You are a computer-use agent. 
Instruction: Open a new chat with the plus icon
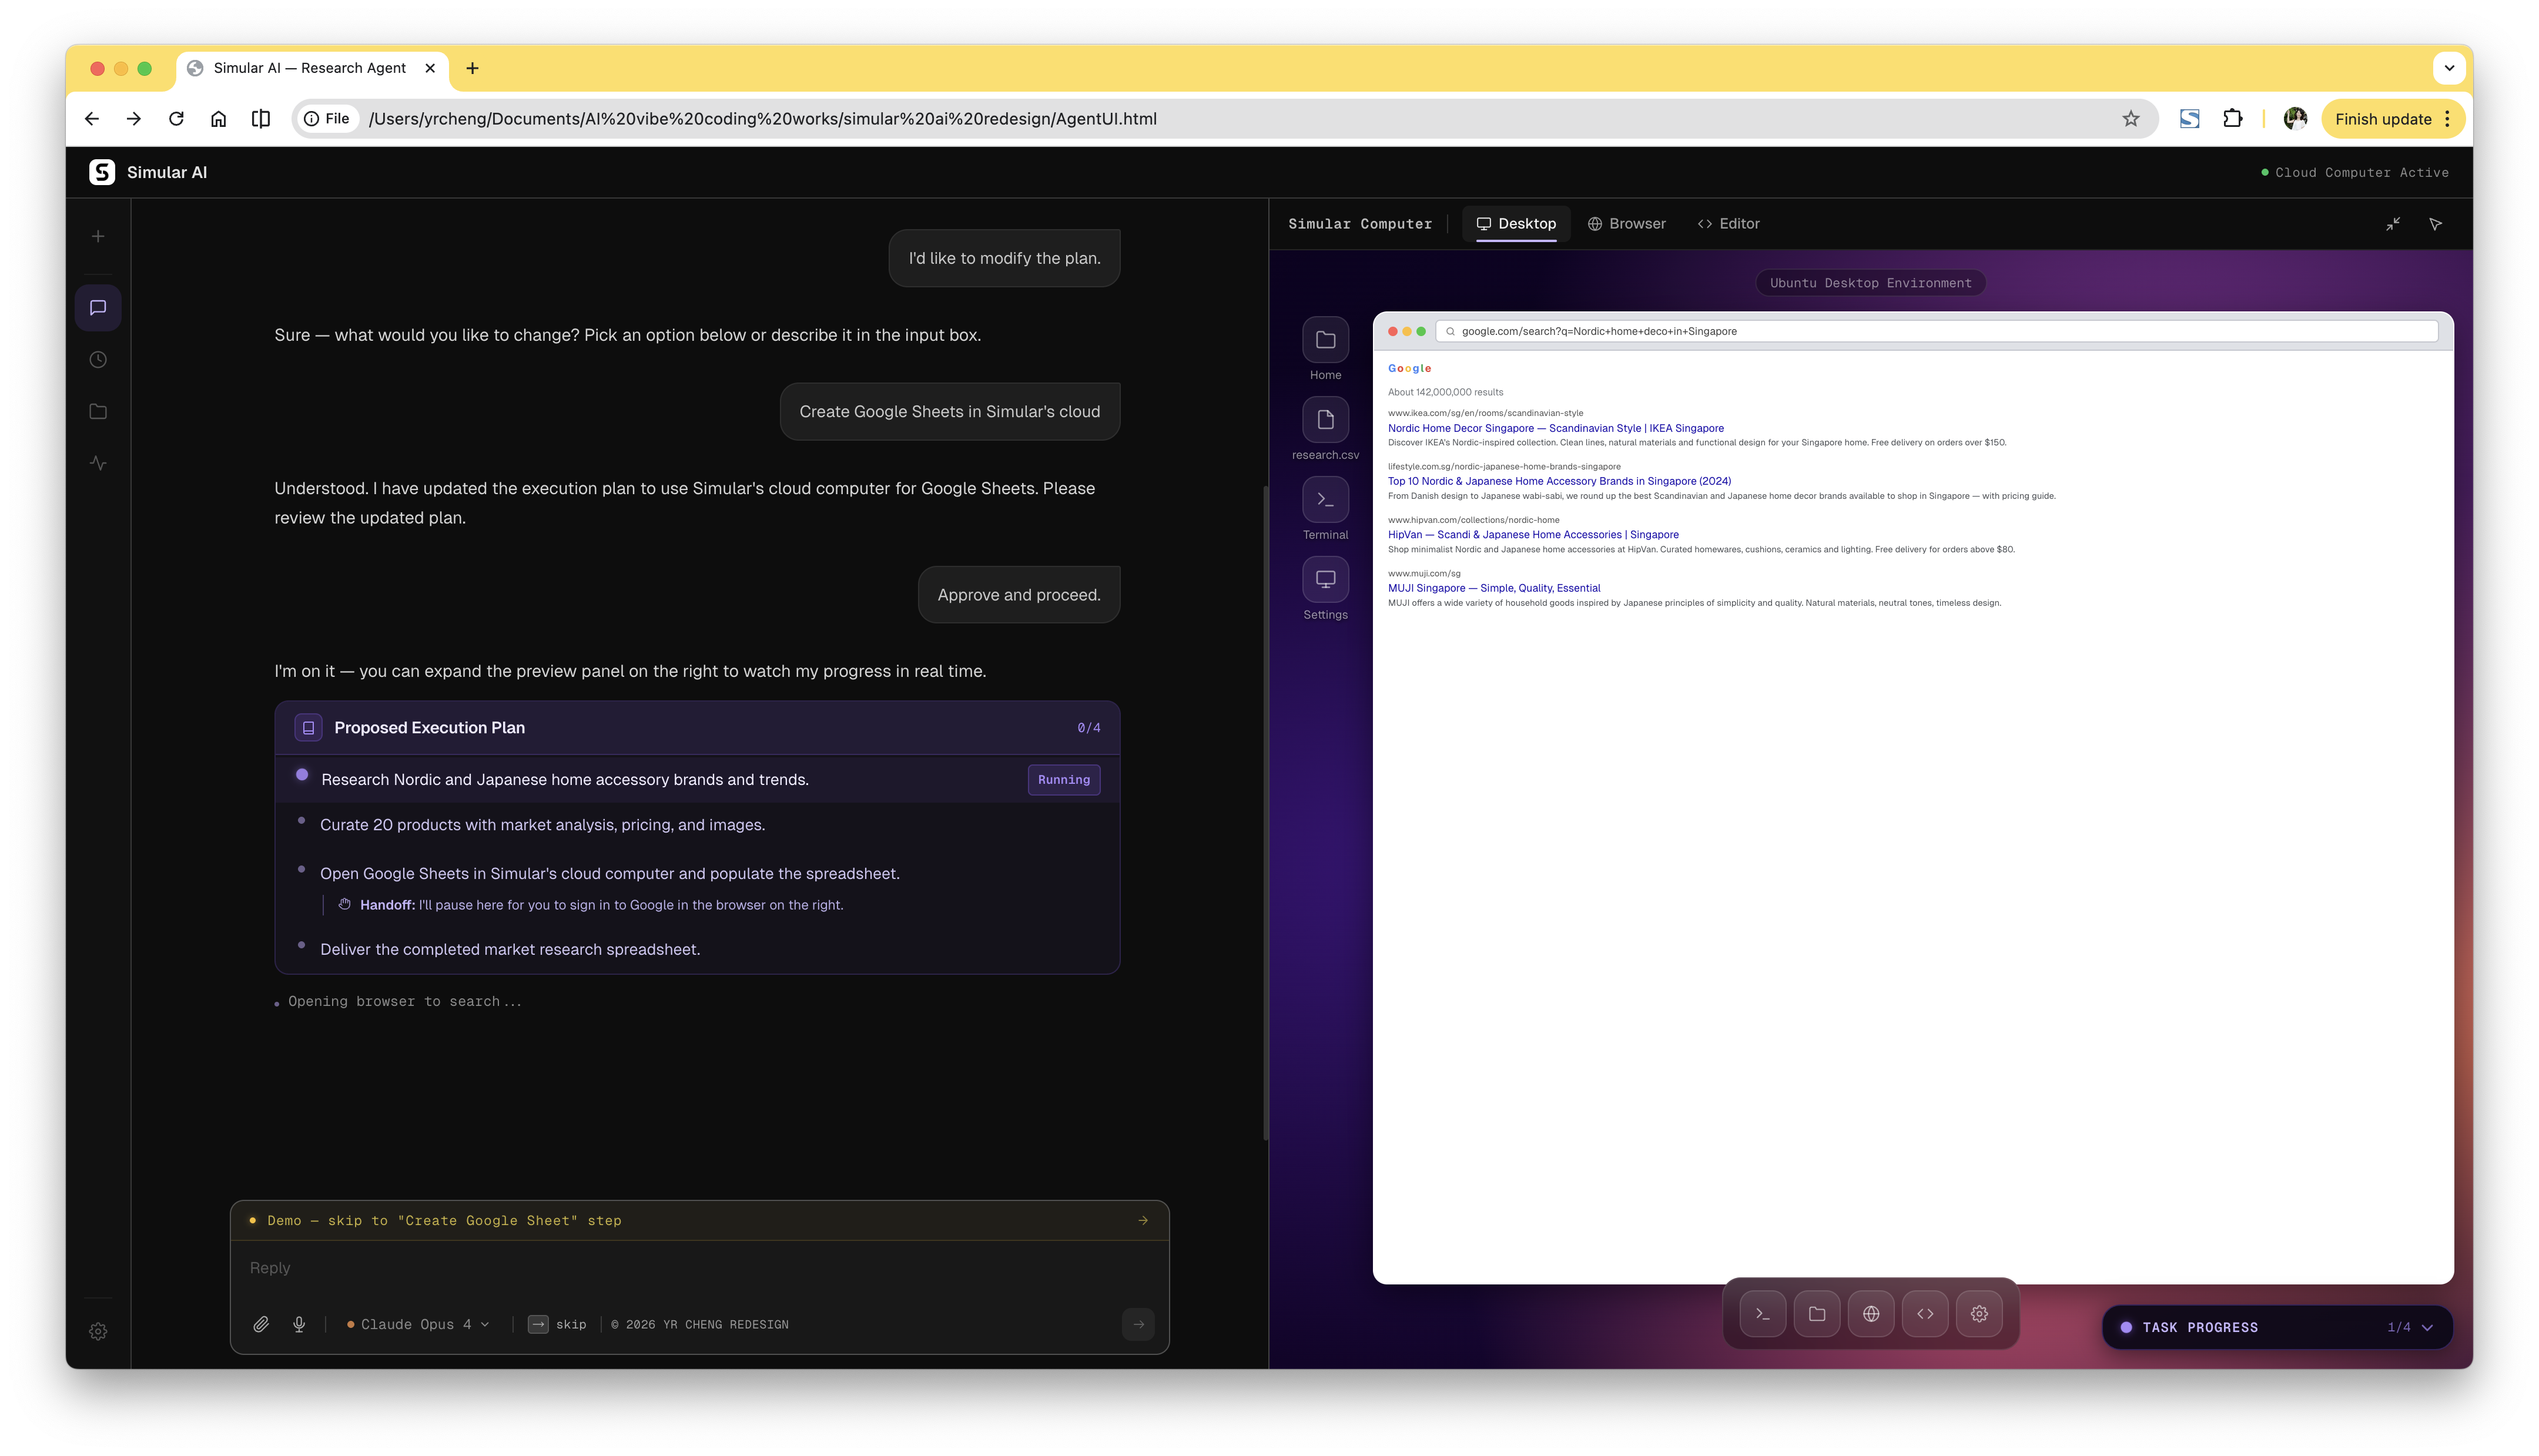tap(97, 235)
